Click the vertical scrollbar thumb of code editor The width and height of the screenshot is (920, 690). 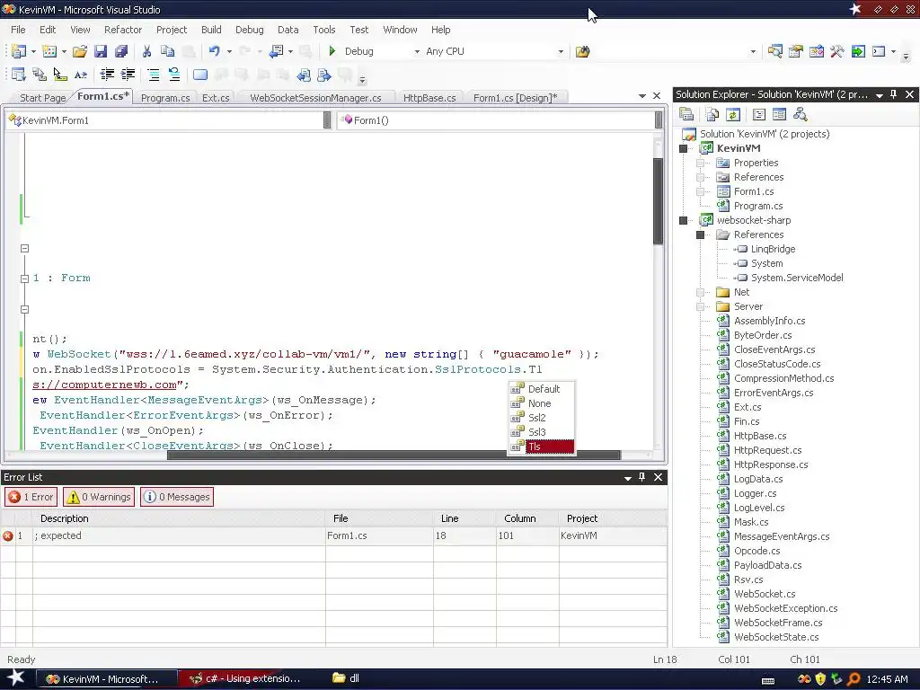(659, 201)
